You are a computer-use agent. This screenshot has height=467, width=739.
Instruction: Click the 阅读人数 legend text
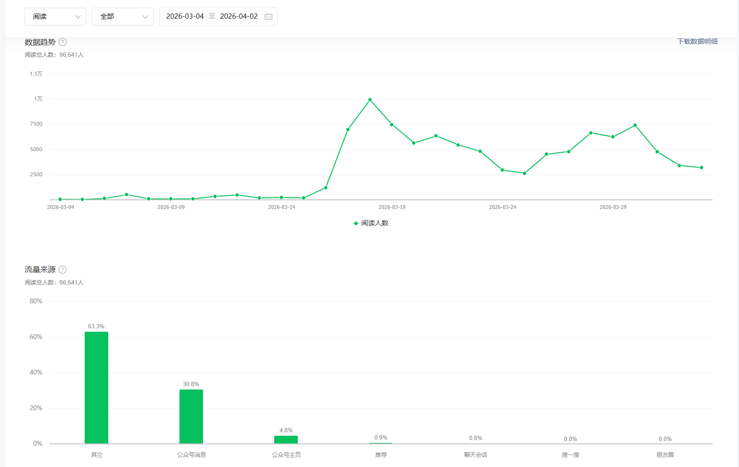pyautogui.click(x=375, y=223)
